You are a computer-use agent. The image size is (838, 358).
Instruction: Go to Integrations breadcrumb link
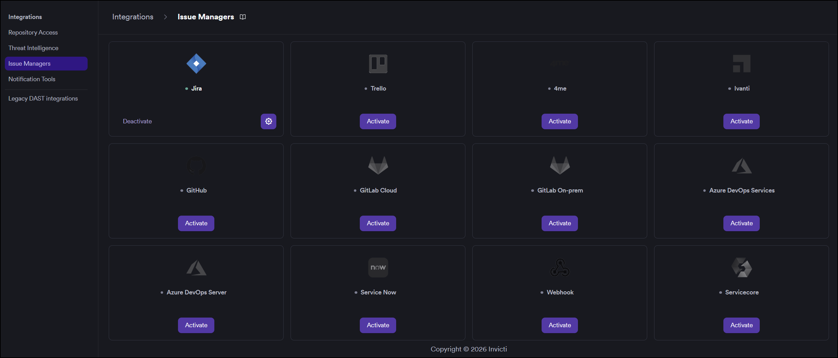click(x=133, y=17)
